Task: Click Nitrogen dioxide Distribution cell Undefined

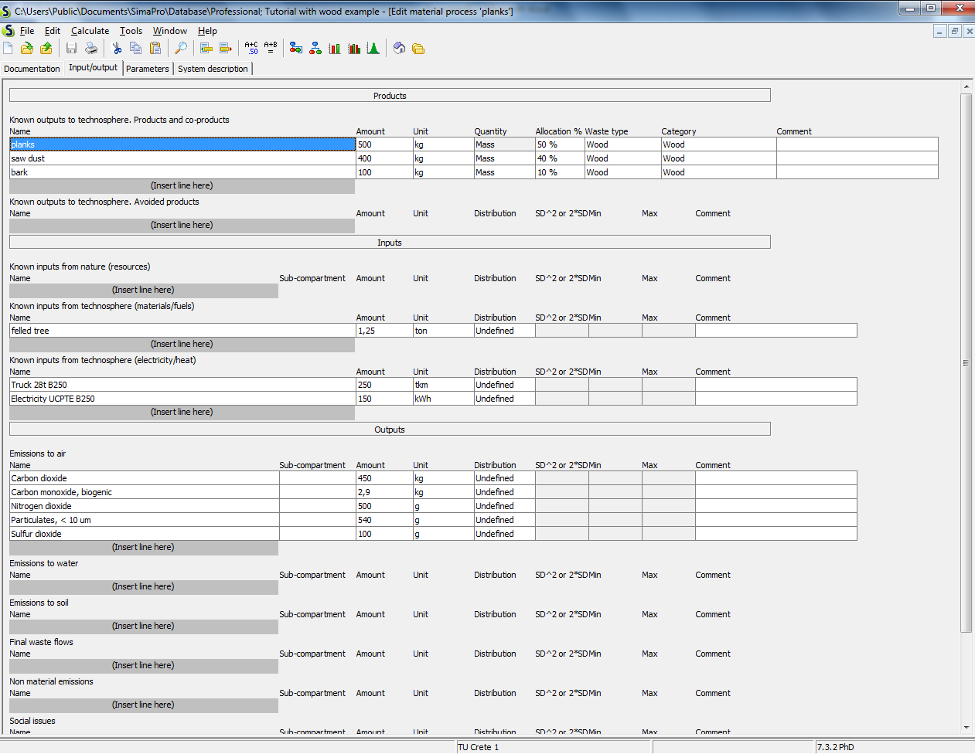Action: click(505, 506)
